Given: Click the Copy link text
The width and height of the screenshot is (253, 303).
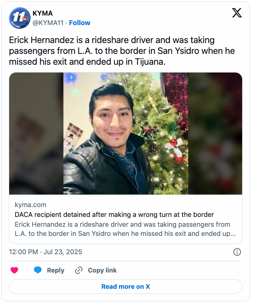Looking at the screenshot, I should coord(102,270).
